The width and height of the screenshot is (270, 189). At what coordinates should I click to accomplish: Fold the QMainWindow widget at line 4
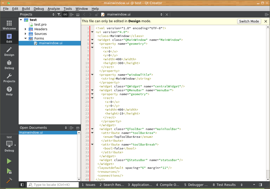92,40
